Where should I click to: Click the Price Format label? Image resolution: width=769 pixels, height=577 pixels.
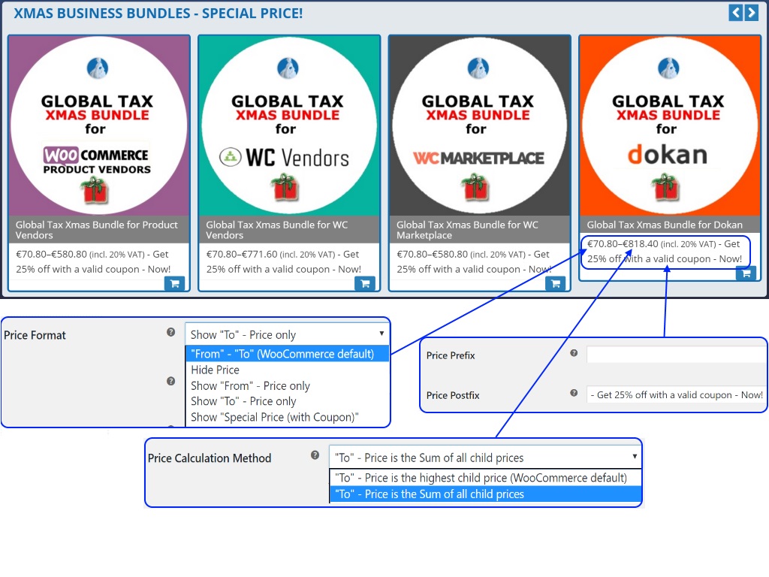(x=35, y=335)
